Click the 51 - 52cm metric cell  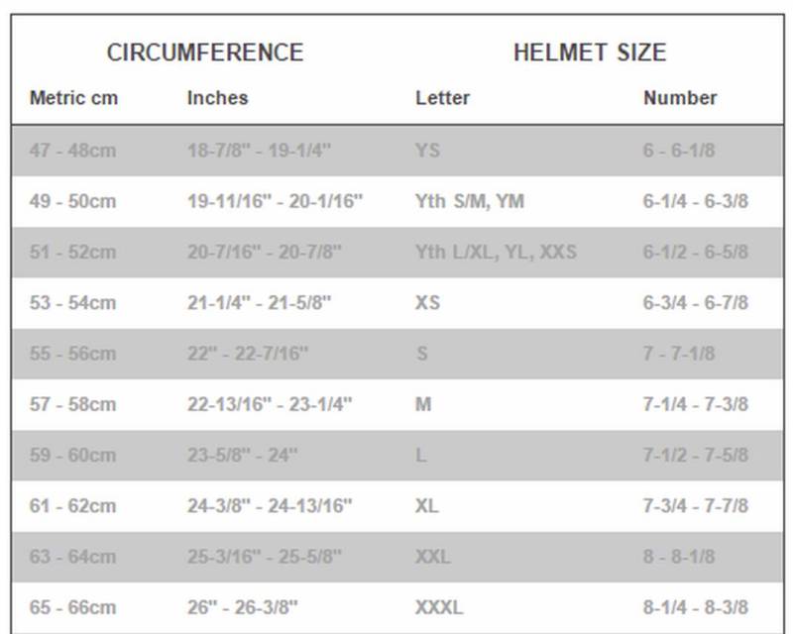(72, 253)
